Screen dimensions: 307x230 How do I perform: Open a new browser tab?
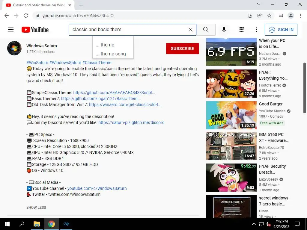(x=81, y=5)
